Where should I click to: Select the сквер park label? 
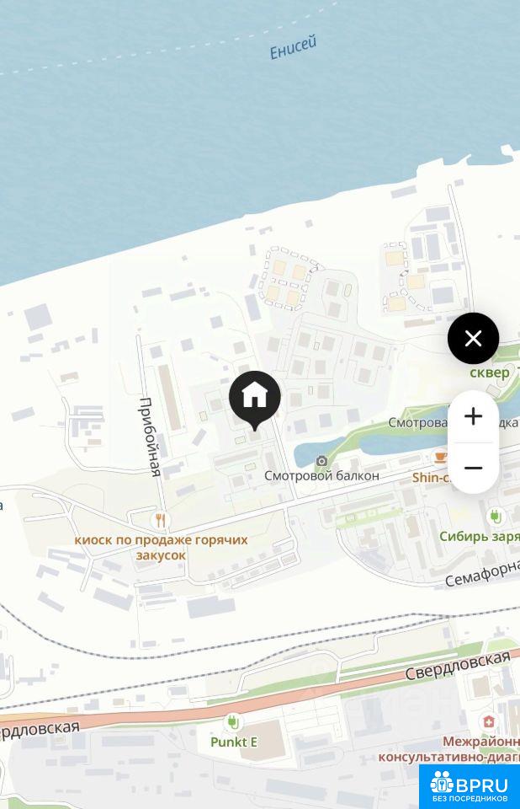(490, 372)
